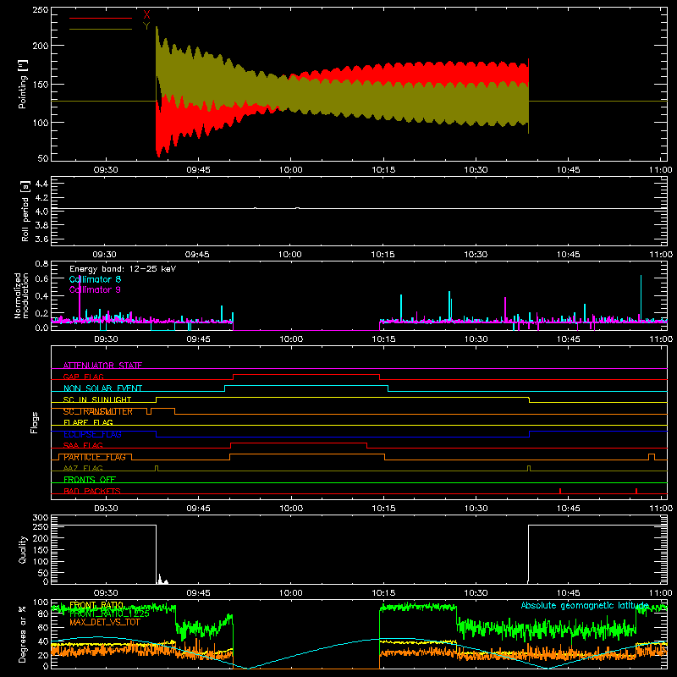Viewport: 677px width, 677px height.
Task: Click the 0.8 tick on Normalized modulation axis
Action: click(x=41, y=263)
